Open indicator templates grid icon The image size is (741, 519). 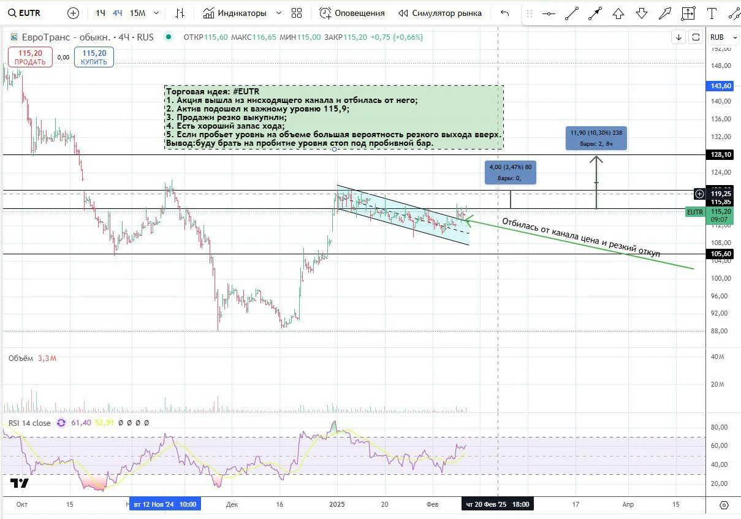pos(297,13)
